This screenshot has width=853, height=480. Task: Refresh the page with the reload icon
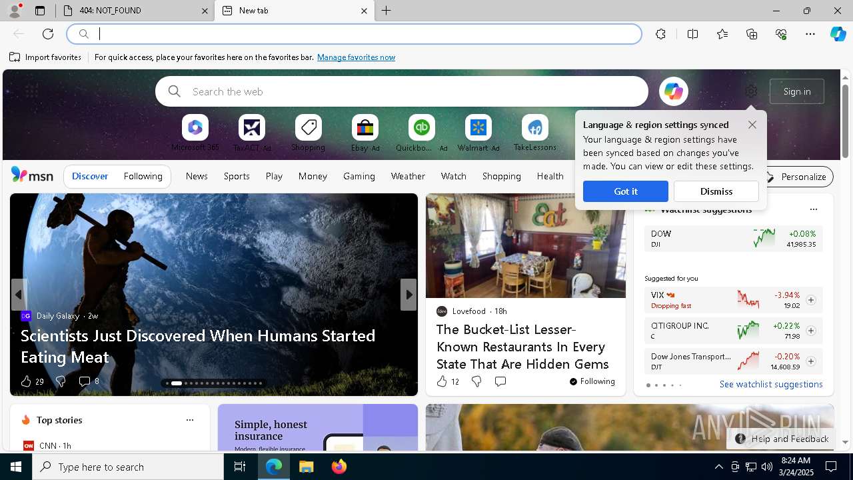[x=48, y=34]
